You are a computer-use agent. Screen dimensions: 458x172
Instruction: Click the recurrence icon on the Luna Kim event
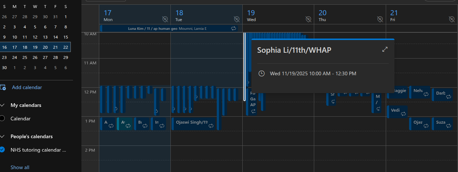coord(234,28)
